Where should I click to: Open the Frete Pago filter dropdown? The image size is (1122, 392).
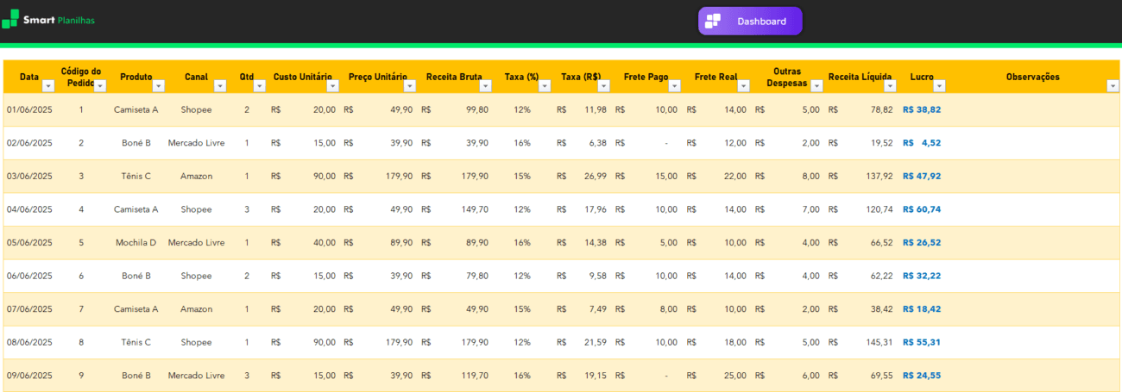[x=675, y=86]
